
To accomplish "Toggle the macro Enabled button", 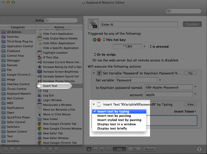I will [192, 24].
